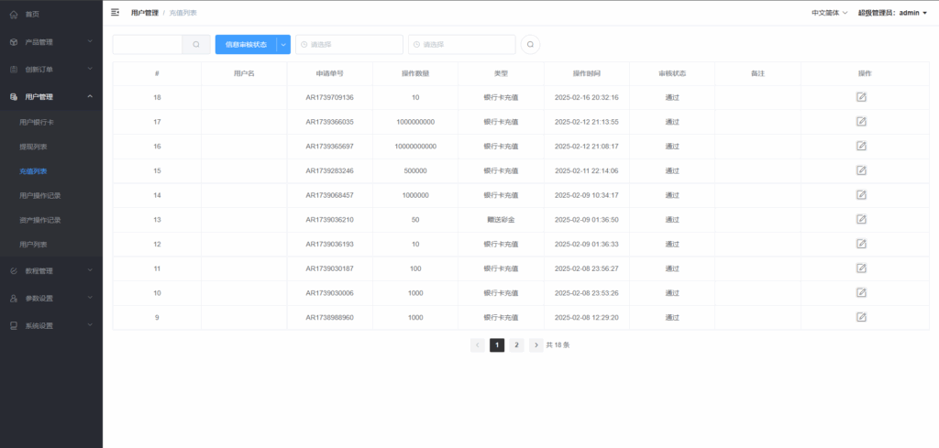Click the 赠送彩金 type cell
The width and height of the screenshot is (939, 448).
point(501,220)
